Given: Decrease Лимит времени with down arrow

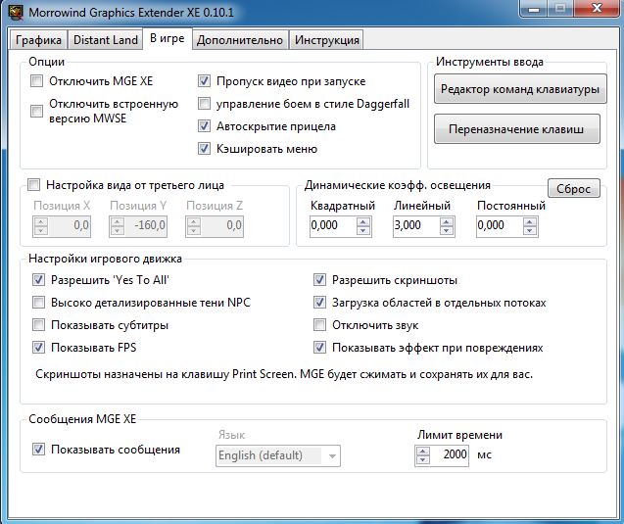Looking at the screenshot, I should tap(422, 460).
